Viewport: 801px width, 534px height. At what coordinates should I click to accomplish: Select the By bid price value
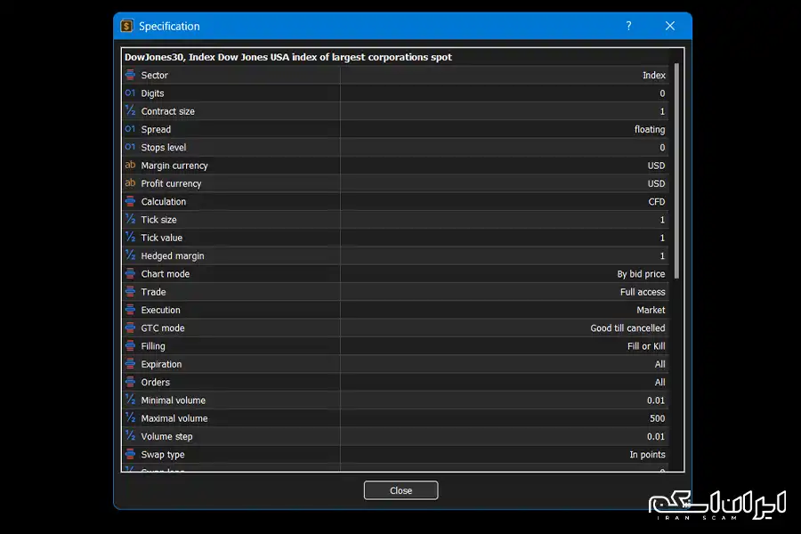[641, 274]
